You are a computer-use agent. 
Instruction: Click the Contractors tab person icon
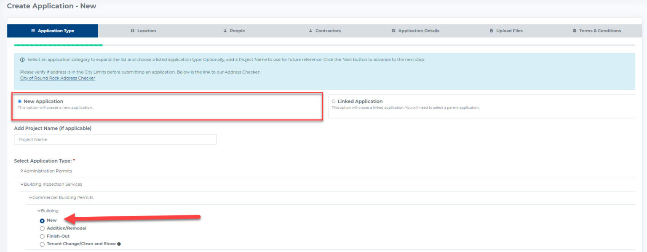click(x=311, y=31)
